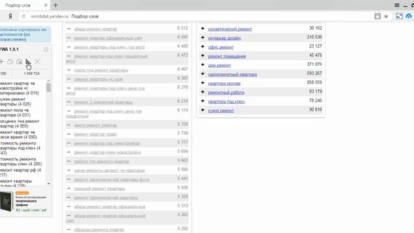414x233 pixels.
Task: Open link 'офис ремонт'
Action: (x=221, y=47)
